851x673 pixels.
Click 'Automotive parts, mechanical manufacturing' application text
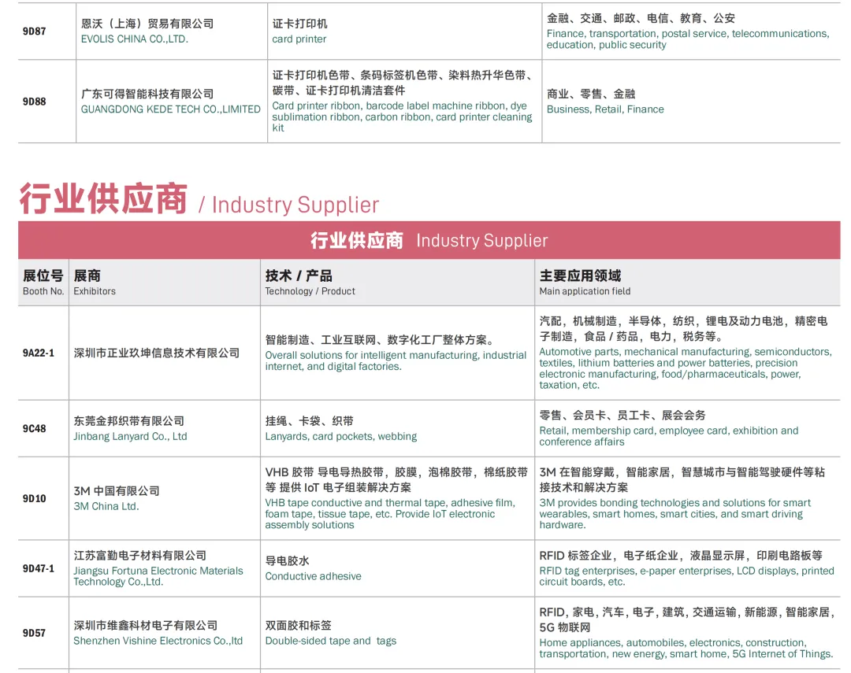point(685,368)
